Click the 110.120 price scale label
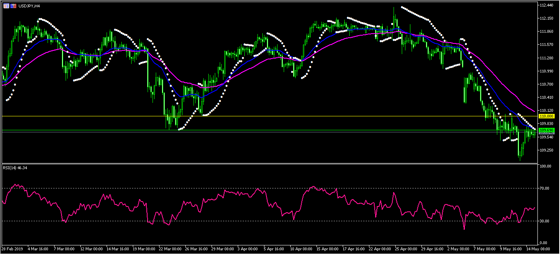 click(547, 111)
